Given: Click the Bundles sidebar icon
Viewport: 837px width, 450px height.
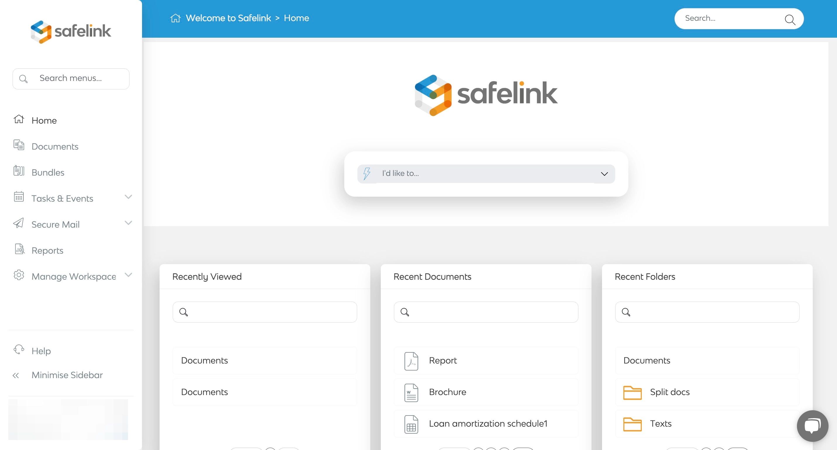Looking at the screenshot, I should tap(19, 171).
